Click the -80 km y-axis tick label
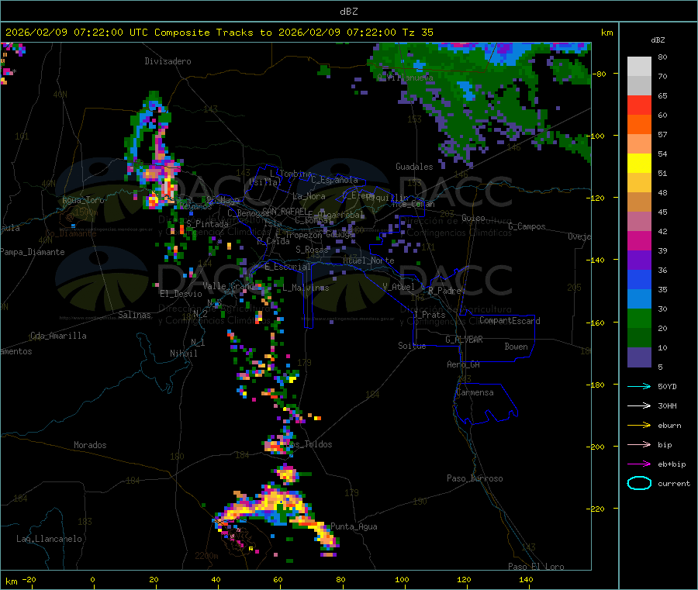Viewport: 698px width, 590px height. pos(600,74)
